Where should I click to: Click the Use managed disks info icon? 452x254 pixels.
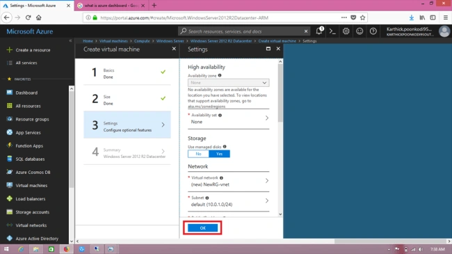pyautogui.click(x=225, y=147)
